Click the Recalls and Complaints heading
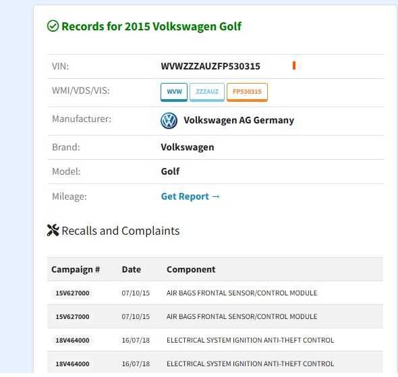 (x=121, y=231)
